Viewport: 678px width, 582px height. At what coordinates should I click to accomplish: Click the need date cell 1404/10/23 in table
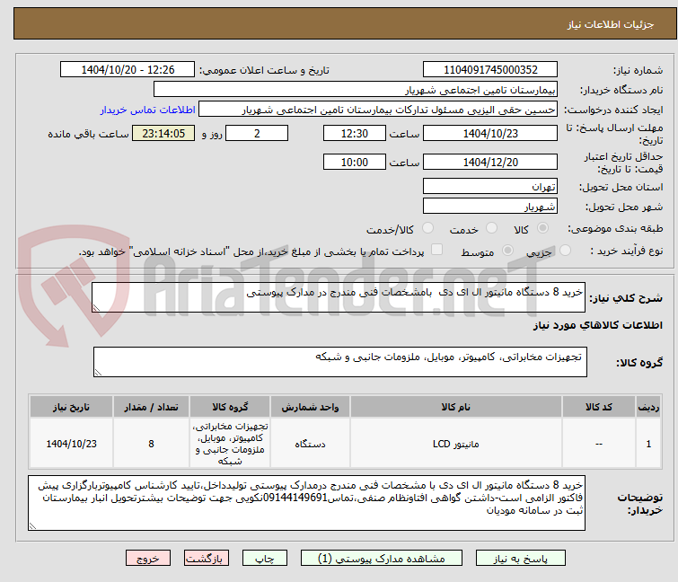click(x=71, y=444)
